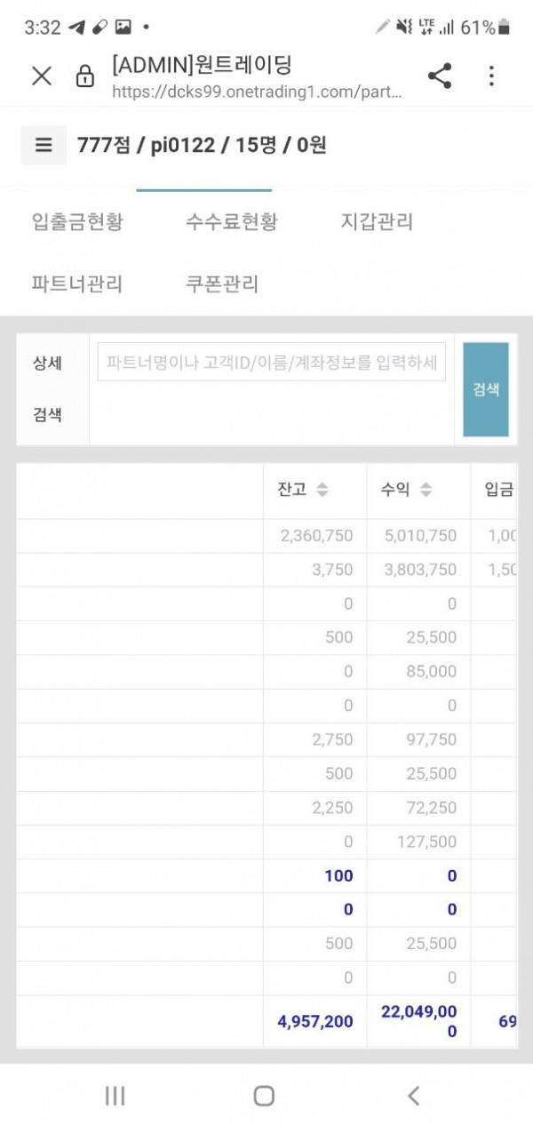Select the 파트너관리 tab
The width and height of the screenshot is (533, 1126).
76,284
